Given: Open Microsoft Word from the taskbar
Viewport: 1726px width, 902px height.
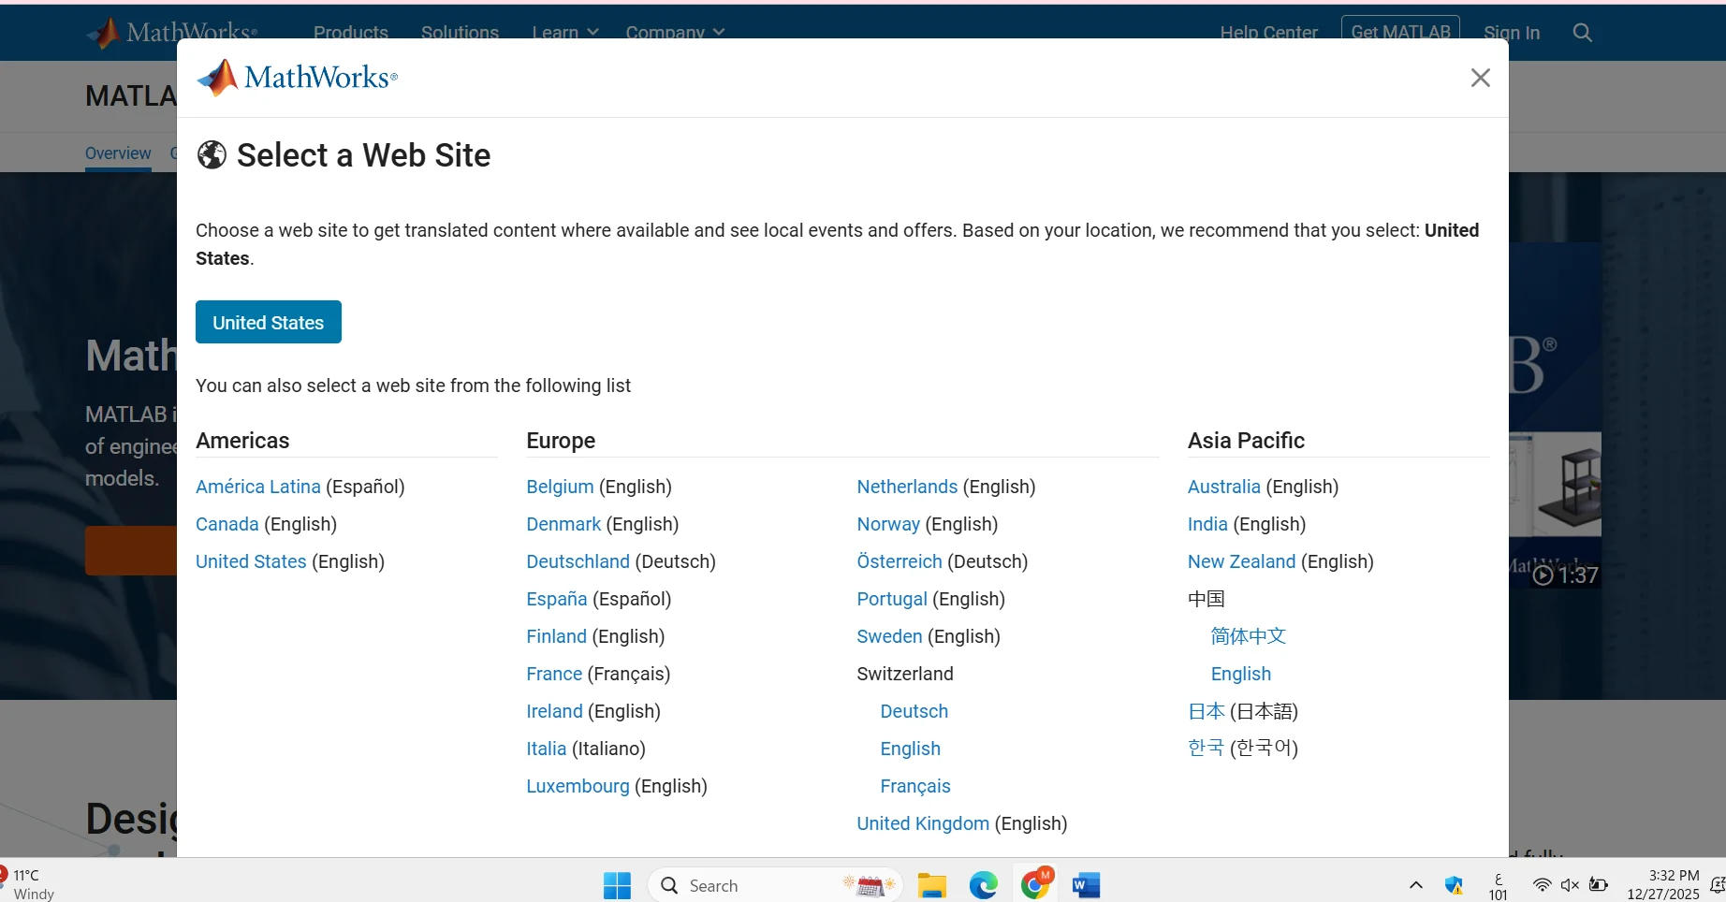Looking at the screenshot, I should click(x=1086, y=885).
